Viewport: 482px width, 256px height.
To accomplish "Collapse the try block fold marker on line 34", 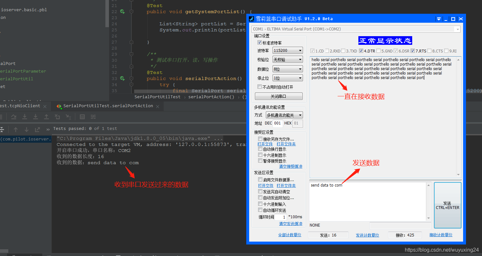I will (131, 84).
